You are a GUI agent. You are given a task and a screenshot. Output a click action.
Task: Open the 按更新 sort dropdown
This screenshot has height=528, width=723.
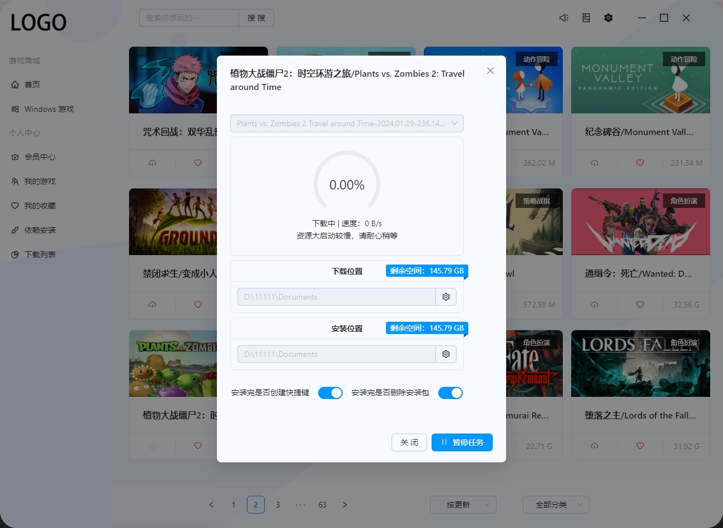click(463, 505)
